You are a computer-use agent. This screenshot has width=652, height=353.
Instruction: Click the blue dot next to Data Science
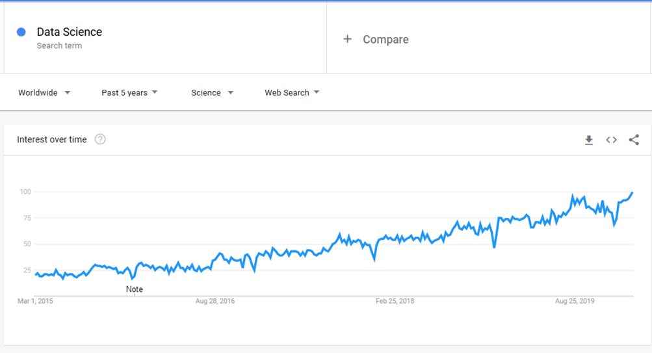tap(21, 32)
